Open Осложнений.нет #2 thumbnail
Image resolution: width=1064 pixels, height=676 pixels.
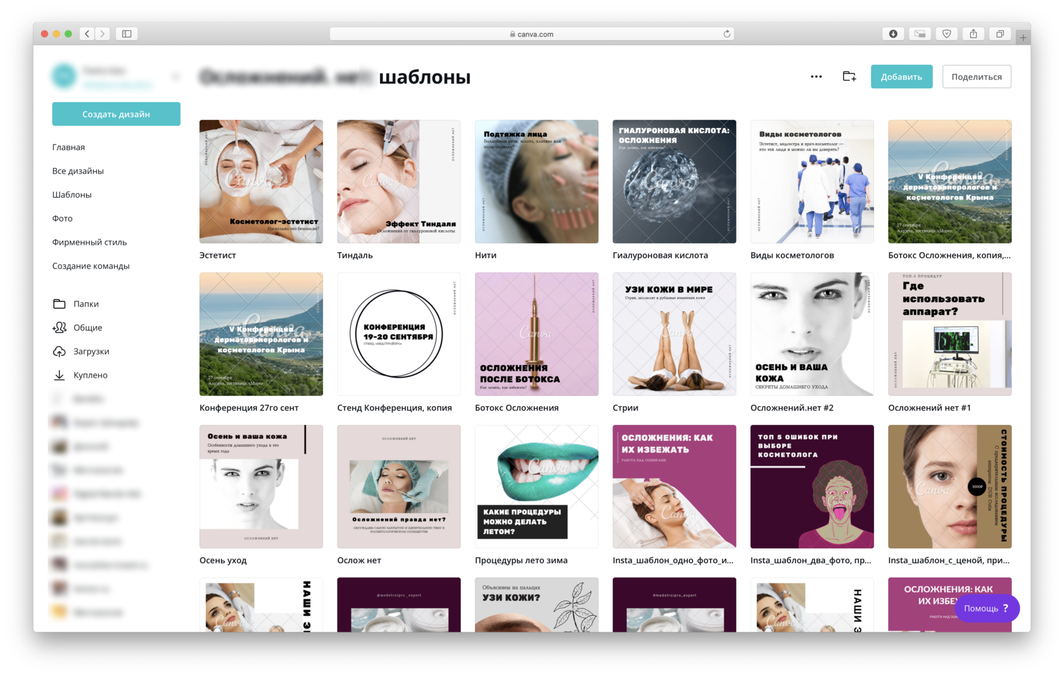point(812,334)
